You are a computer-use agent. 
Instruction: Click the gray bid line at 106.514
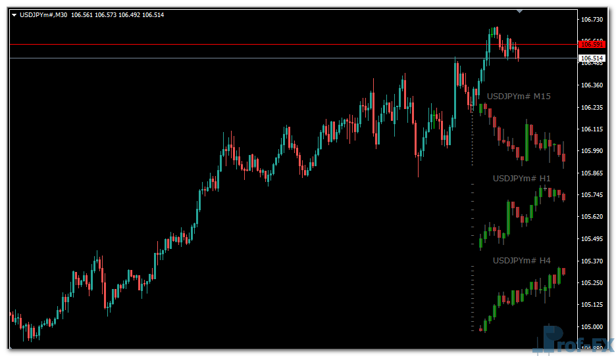click(x=263, y=58)
